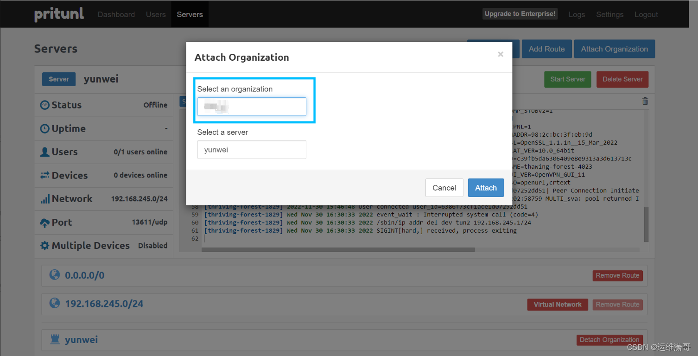This screenshot has width=698, height=356.
Task: Click the 0 devices online value
Action: (140, 175)
